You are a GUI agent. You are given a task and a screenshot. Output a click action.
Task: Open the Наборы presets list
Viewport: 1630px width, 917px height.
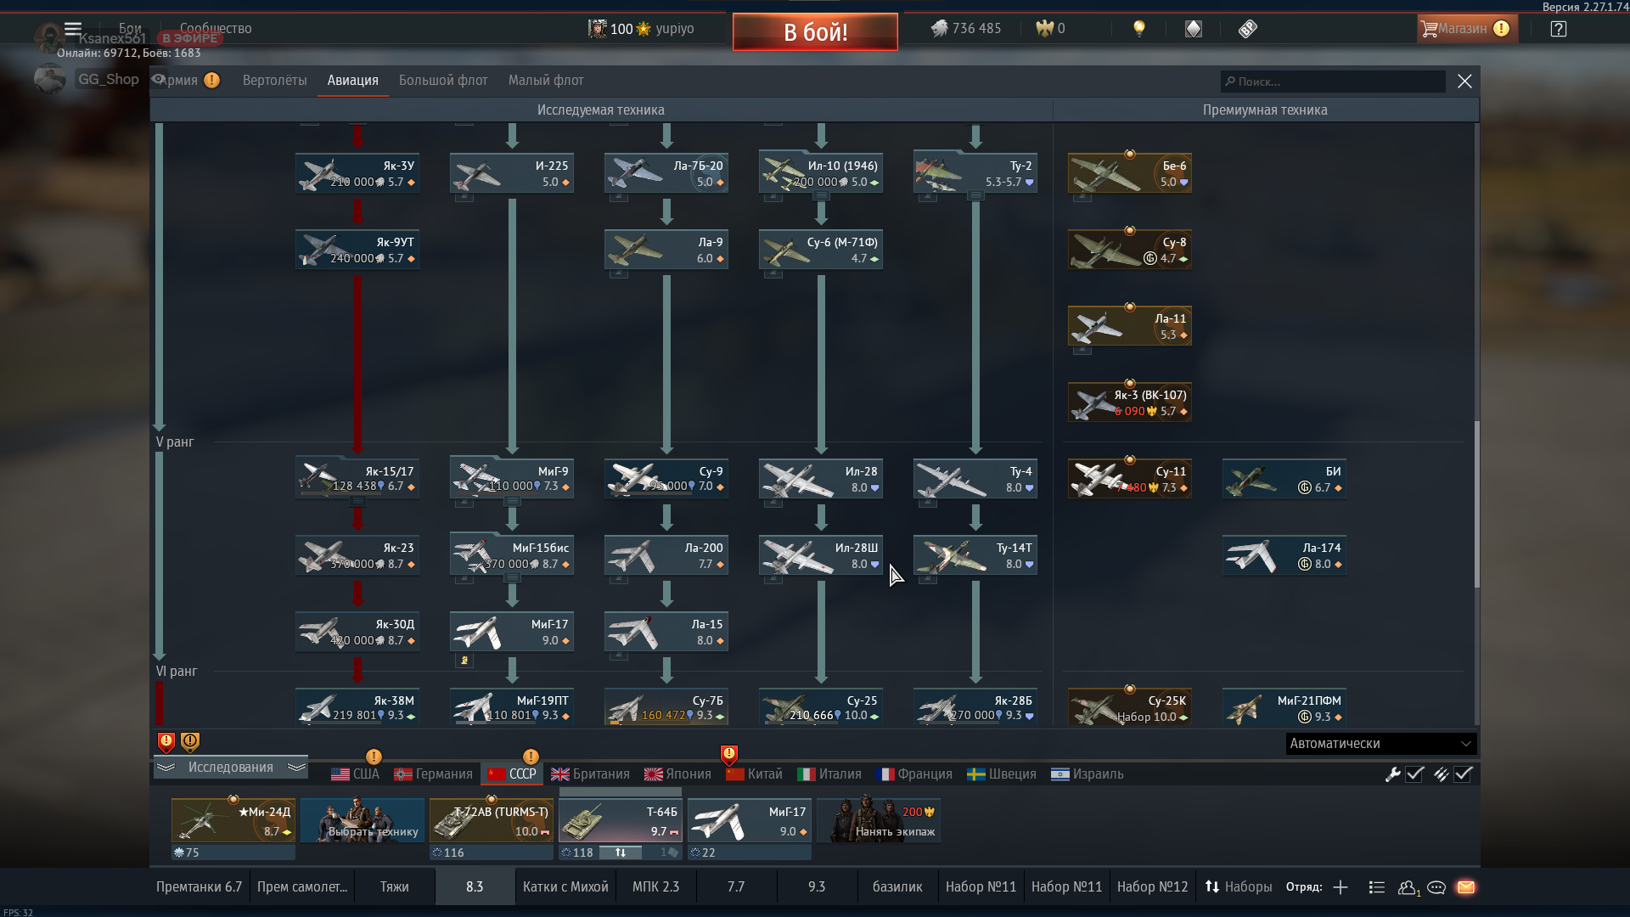[1239, 887]
